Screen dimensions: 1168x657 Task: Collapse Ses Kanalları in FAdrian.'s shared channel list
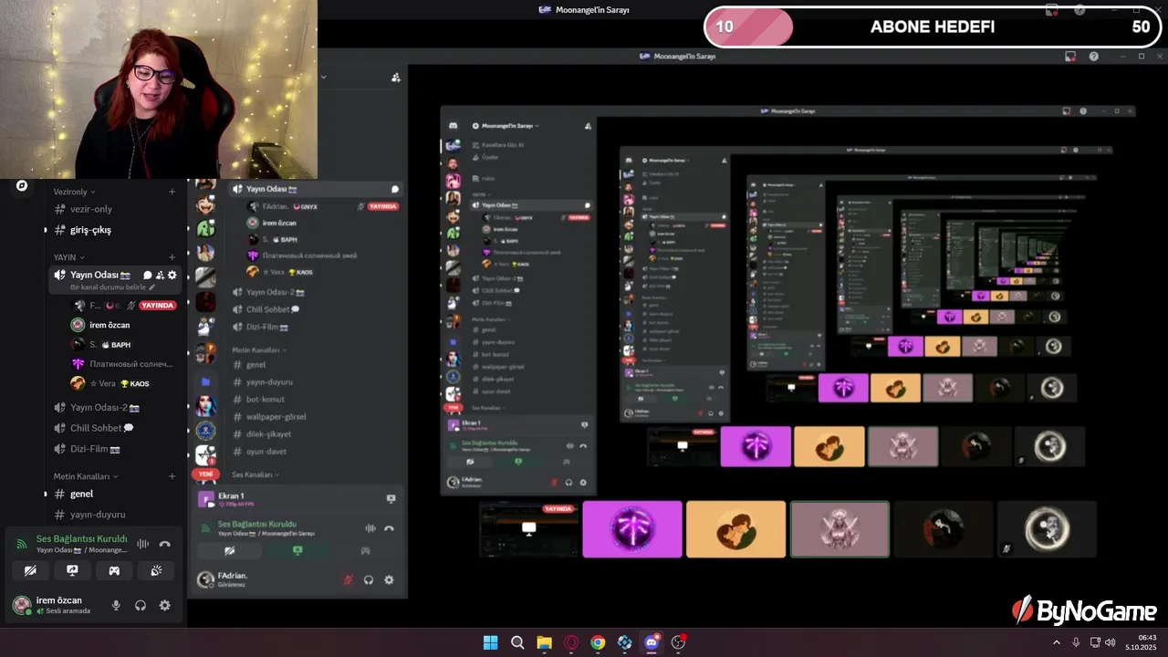click(x=255, y=474)
